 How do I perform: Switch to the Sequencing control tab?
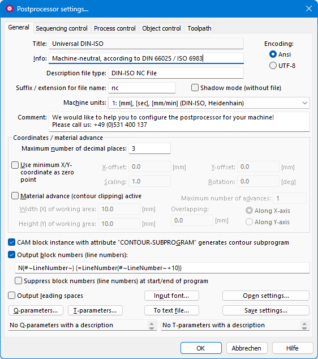(x=62, y=28)
